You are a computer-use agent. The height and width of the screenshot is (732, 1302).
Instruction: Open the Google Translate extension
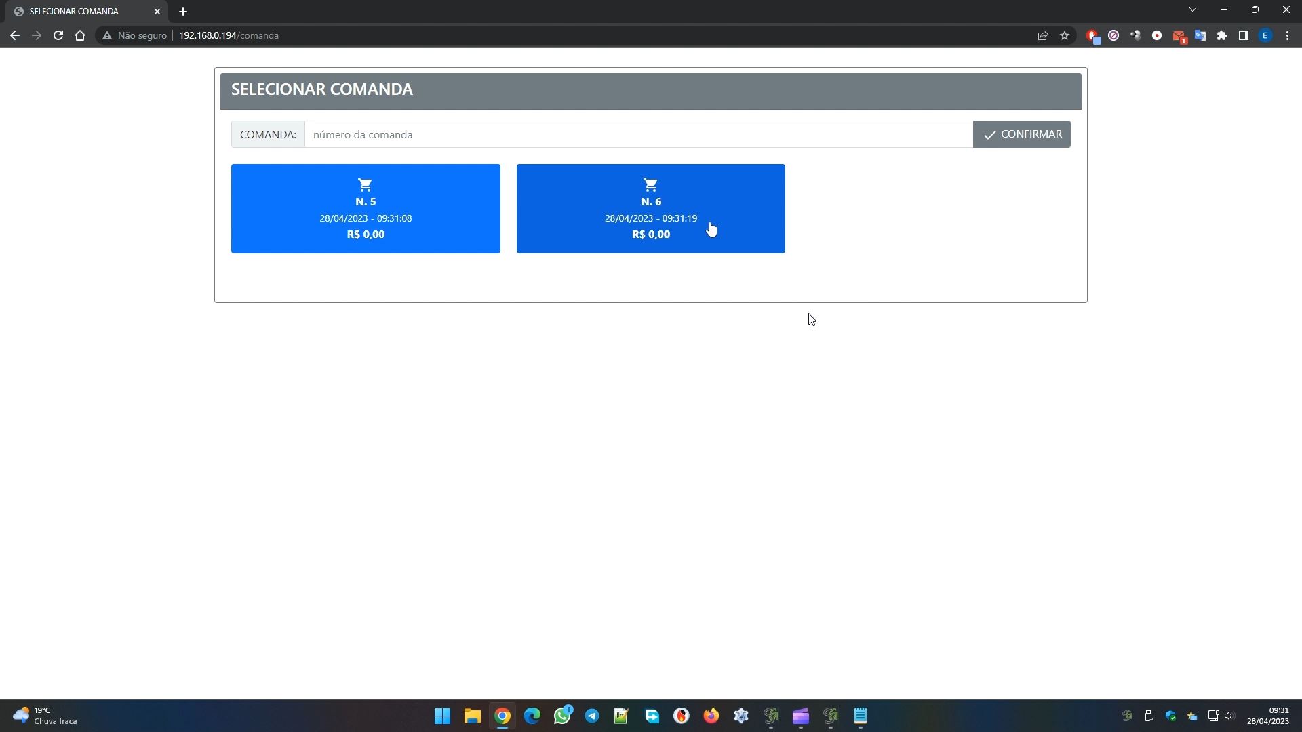point(1200,35)
